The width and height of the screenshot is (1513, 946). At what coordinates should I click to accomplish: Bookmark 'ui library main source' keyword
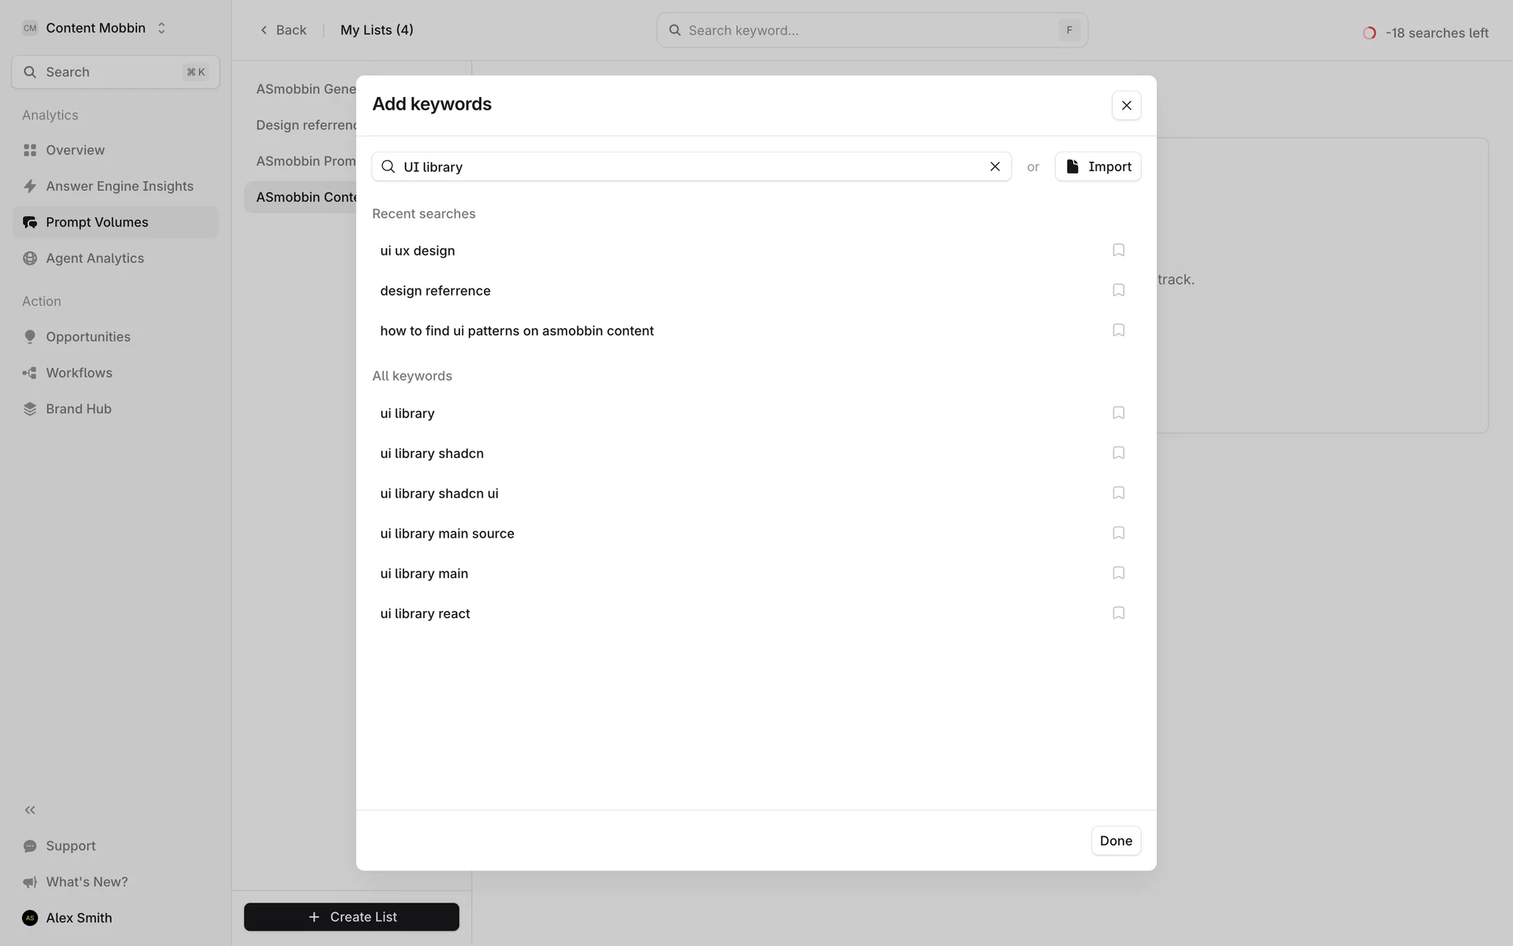tap(1117, 533)
